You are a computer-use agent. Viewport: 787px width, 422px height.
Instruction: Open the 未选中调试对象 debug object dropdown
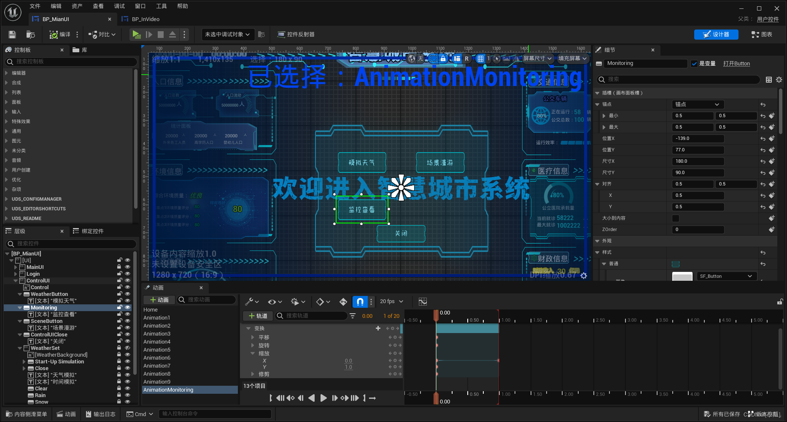228,35
